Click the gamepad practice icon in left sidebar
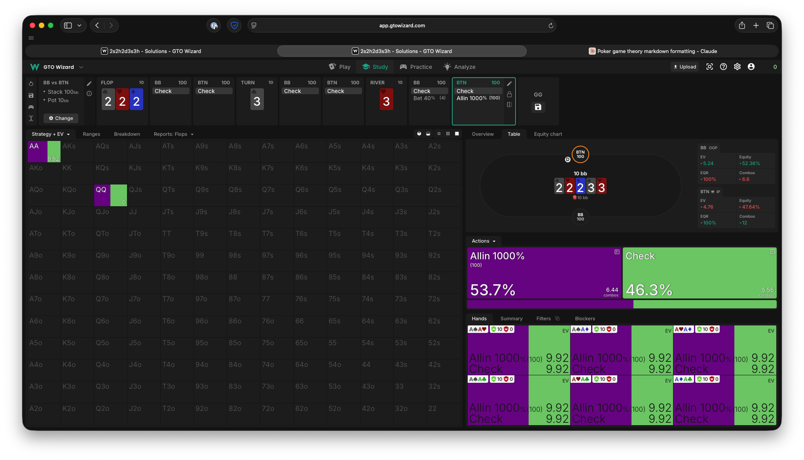The image size is (804, 460). 31,107
